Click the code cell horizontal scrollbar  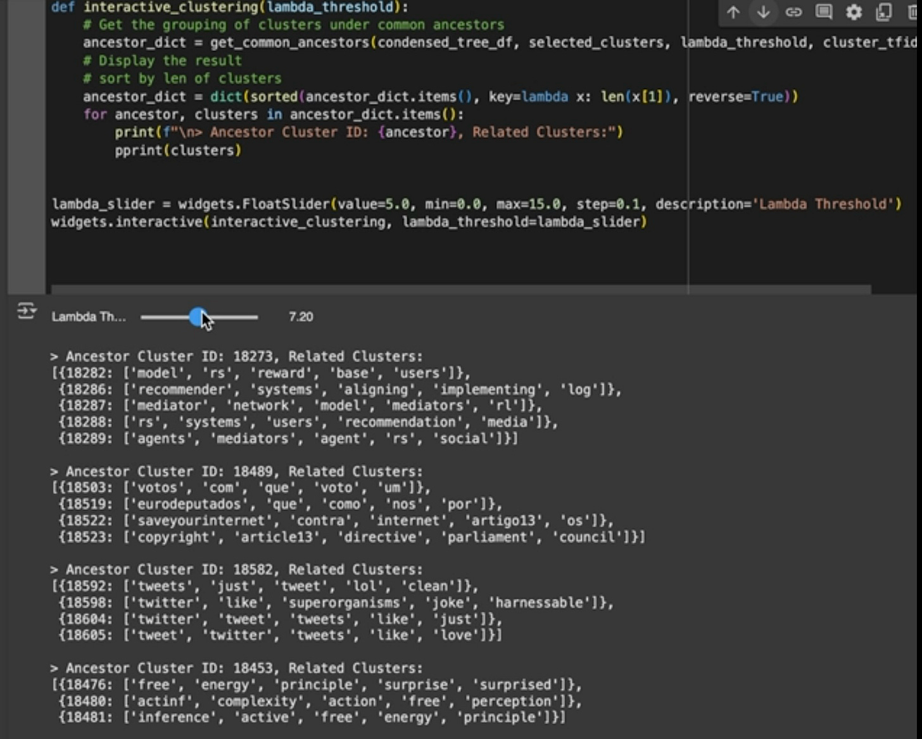point(461,289)
